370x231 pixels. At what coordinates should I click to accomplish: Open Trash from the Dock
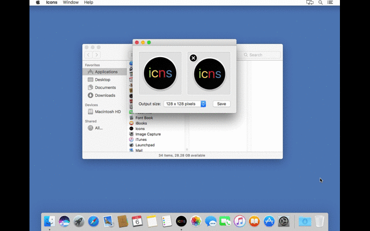320,222
